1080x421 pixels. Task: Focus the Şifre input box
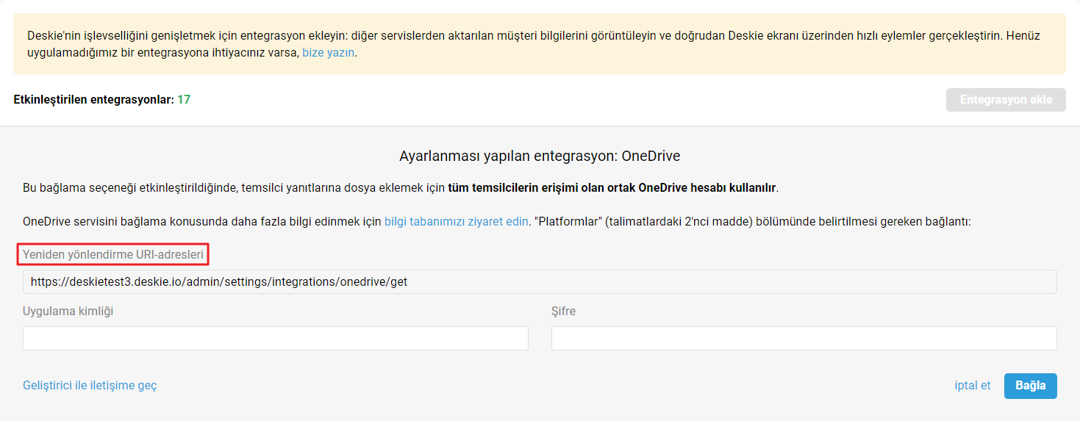804,338
